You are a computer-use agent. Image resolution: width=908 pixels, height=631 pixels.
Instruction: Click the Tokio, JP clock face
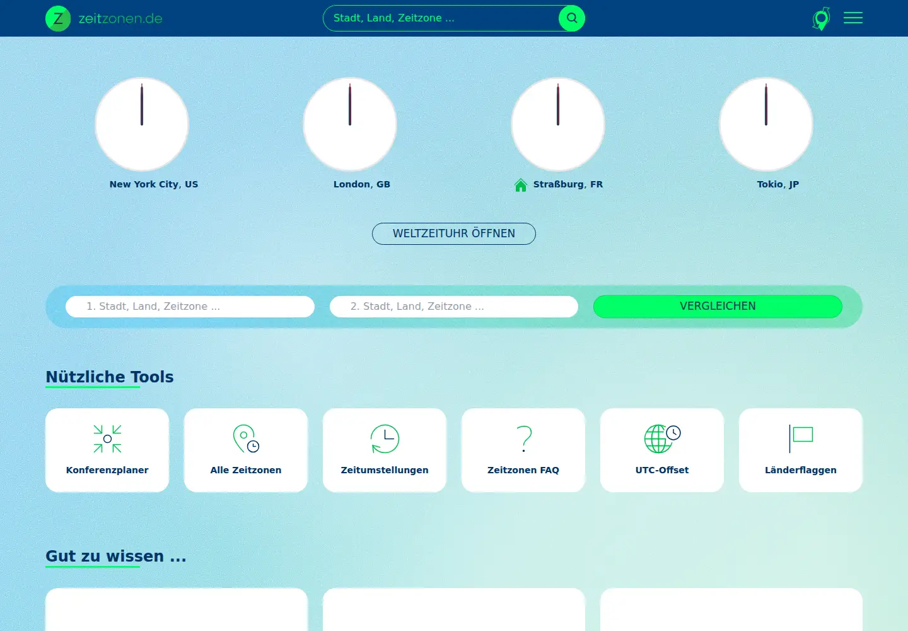766,124
